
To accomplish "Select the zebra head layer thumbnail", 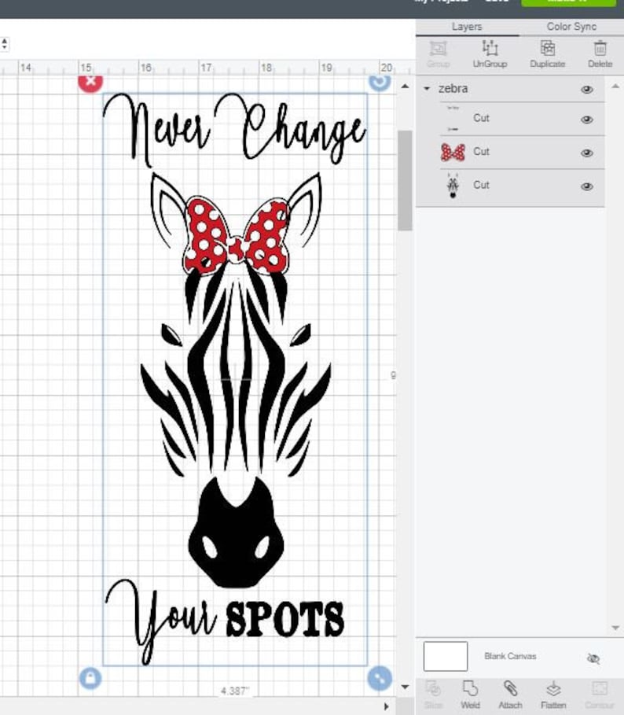I will pyautogui.click(x=453, y=186).
